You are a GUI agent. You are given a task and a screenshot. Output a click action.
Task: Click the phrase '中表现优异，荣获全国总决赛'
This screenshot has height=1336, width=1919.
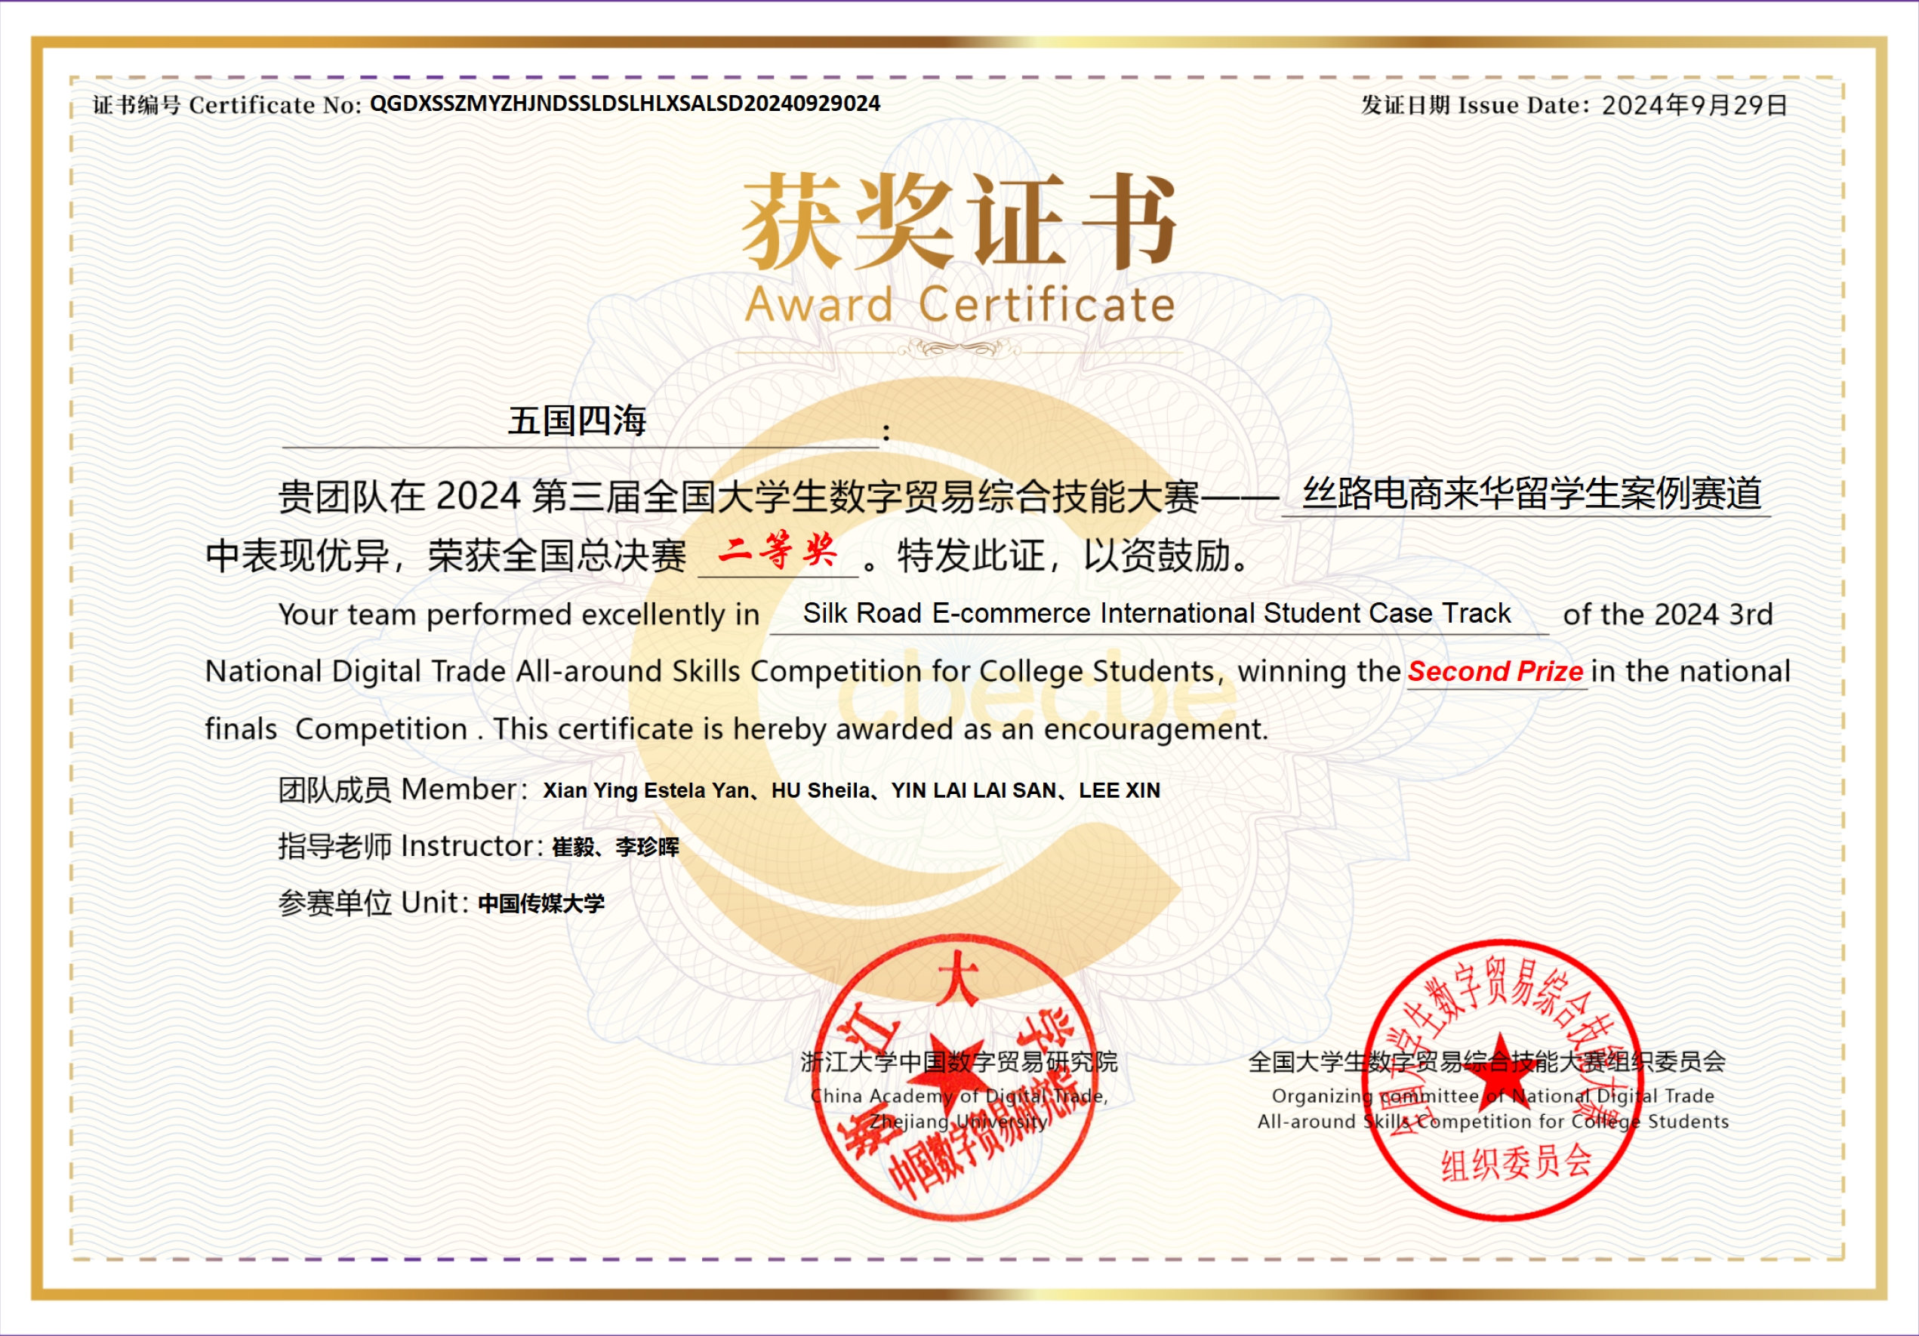click(x=445, y=556)
